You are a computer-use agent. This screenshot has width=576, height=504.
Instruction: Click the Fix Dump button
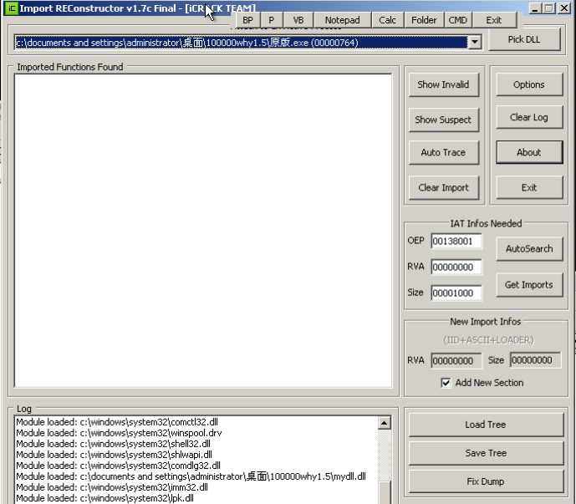click(485, 481)
